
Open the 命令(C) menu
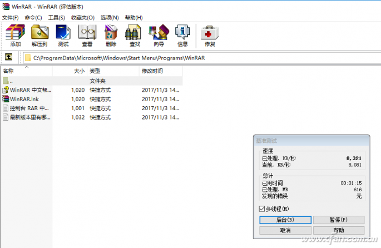(x=33, y=17)
